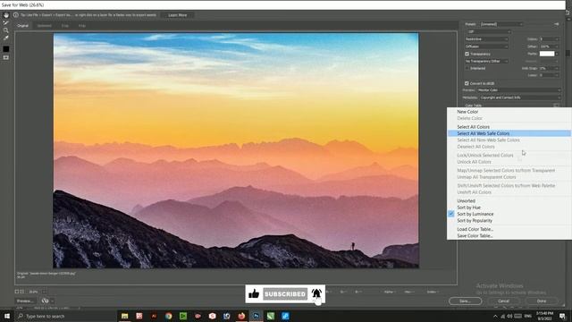This screenshot has height=322, width=572.
Task: Choose Sort by Popularity
Action: tap(475, 221)
